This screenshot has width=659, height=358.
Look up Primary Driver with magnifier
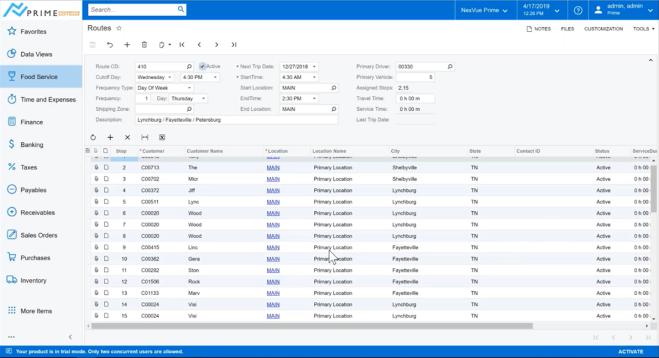click(450, 66)
